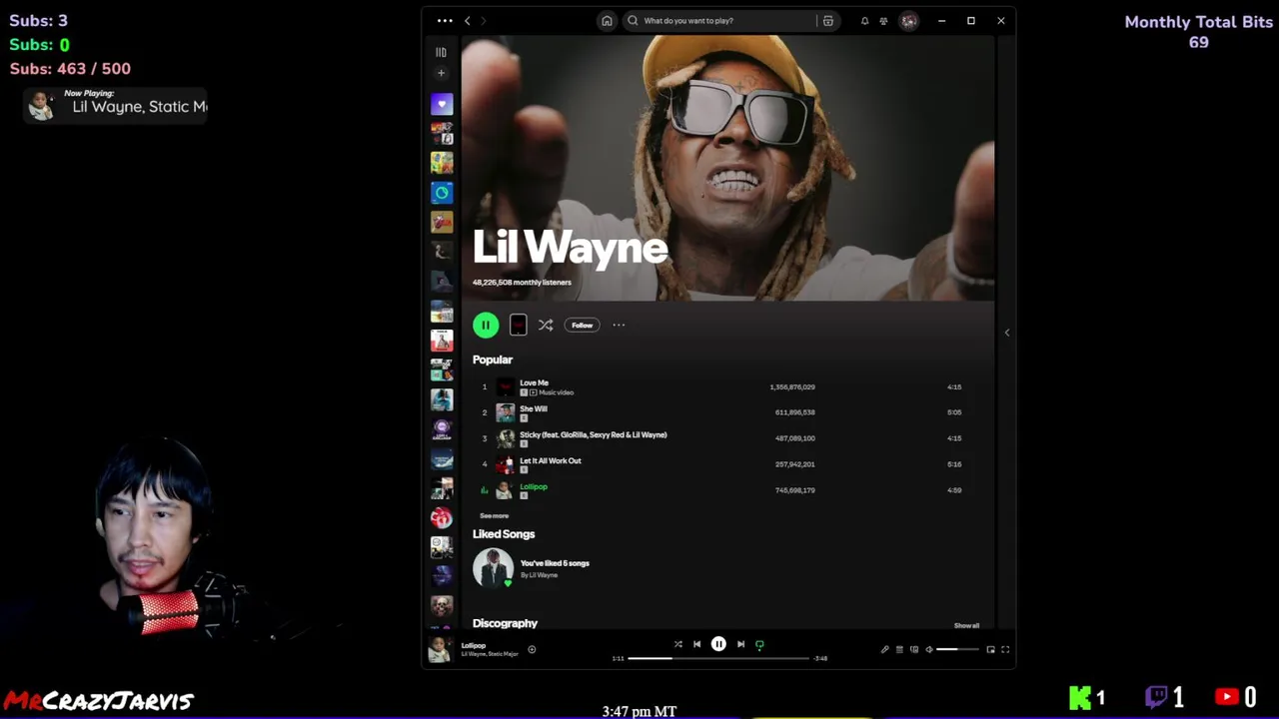Image resolution: width=1279 pixels, height=719 pixels.
Task: Create a new playlist with plus icon
Action: pos(441,73)
